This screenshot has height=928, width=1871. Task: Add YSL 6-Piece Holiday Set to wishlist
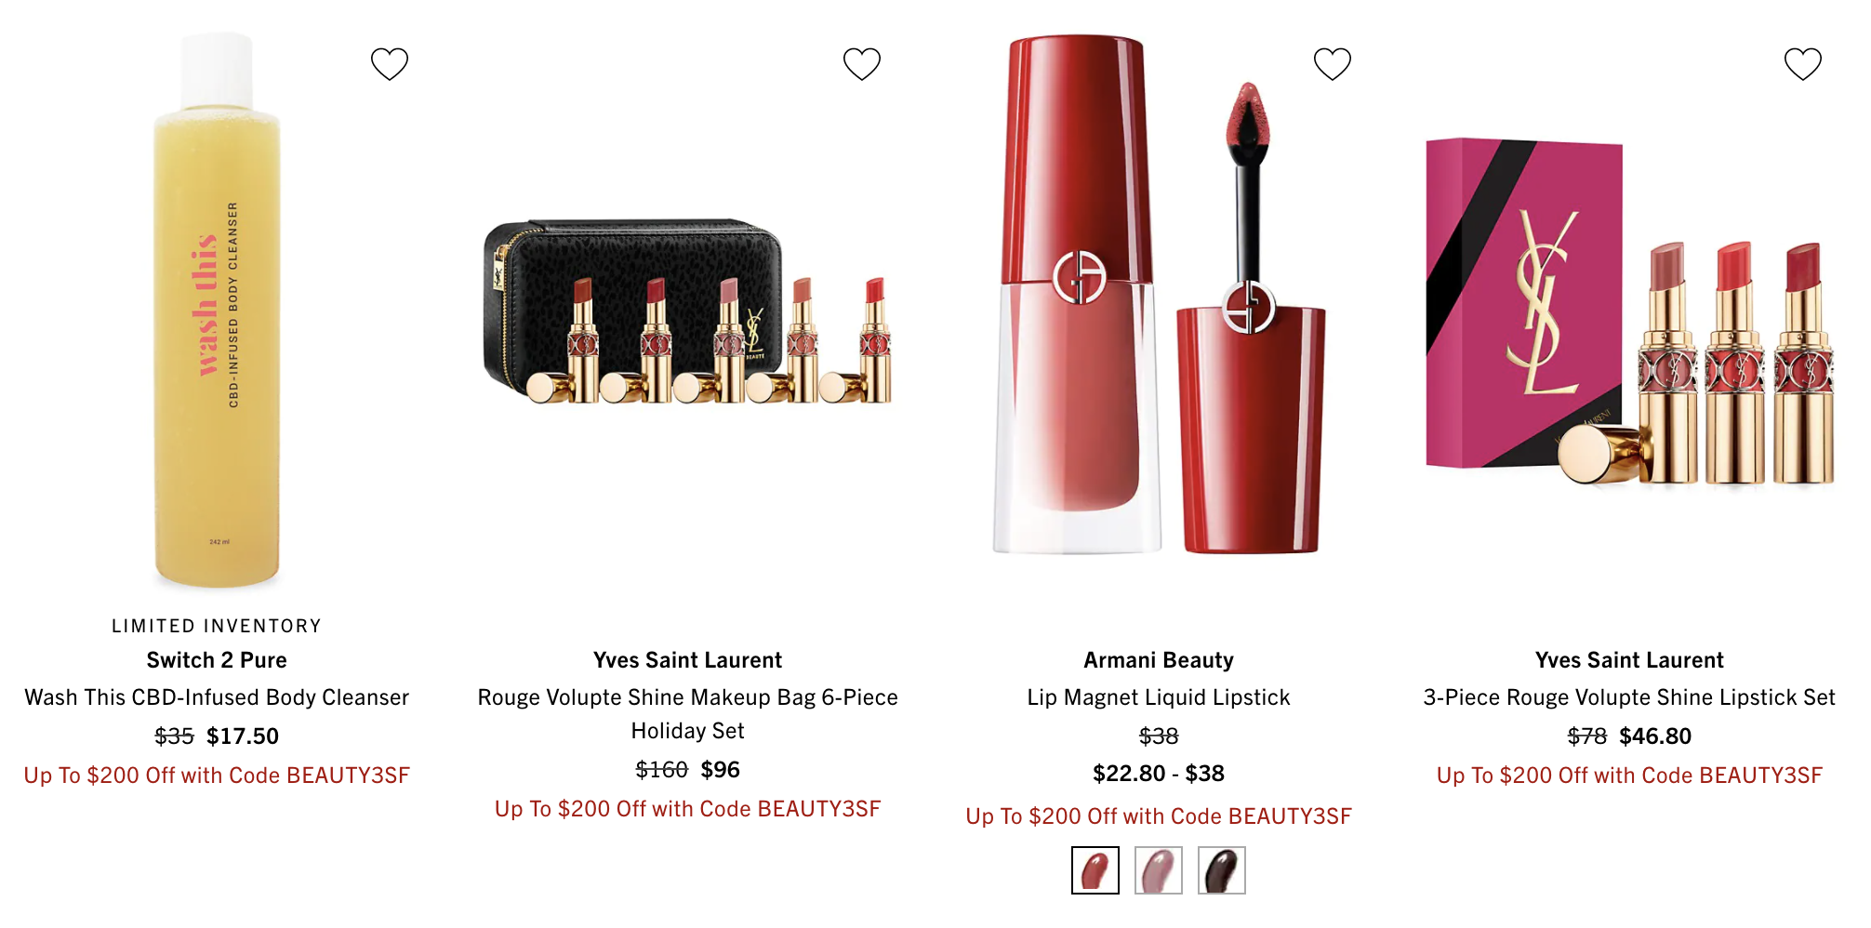coord(861,64)
